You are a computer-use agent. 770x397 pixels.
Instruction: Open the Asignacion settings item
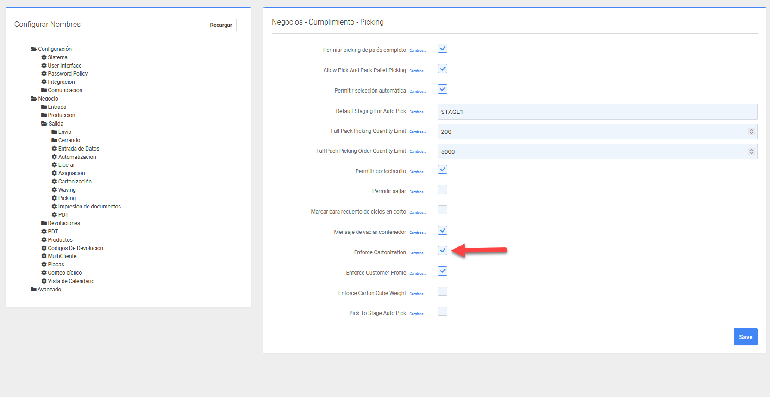(71, 173)
